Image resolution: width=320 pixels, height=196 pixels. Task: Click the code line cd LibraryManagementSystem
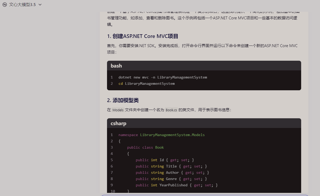147,83
